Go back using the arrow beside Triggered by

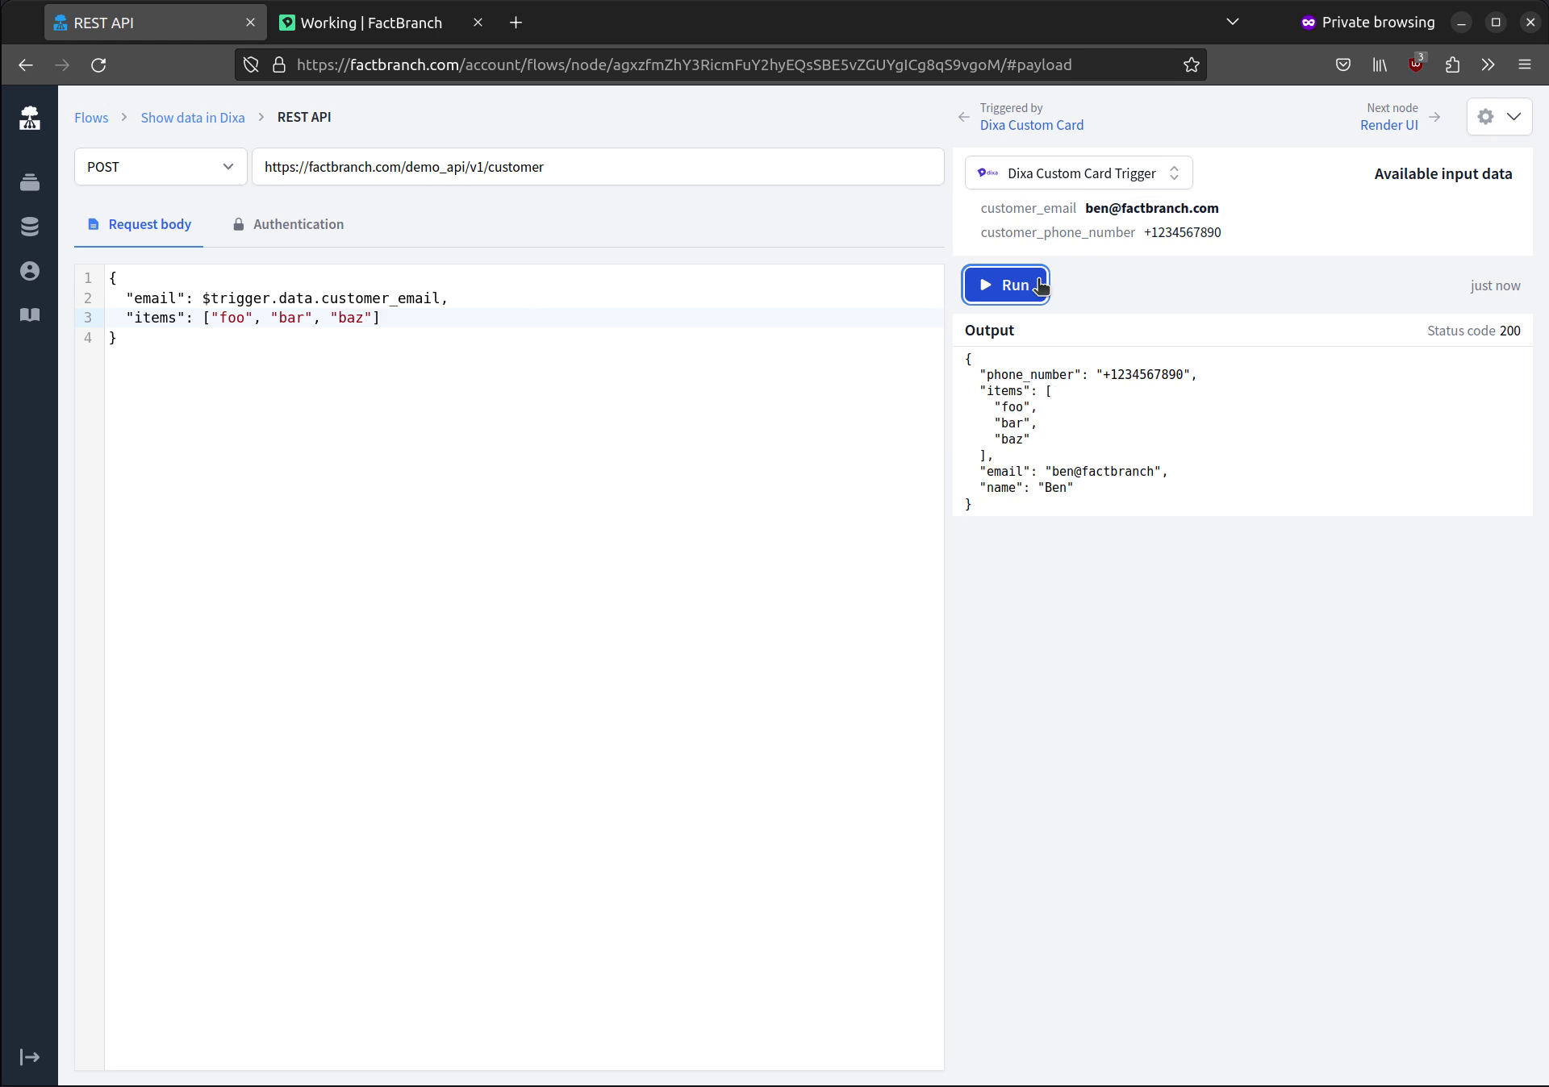[x=962, y=117]
